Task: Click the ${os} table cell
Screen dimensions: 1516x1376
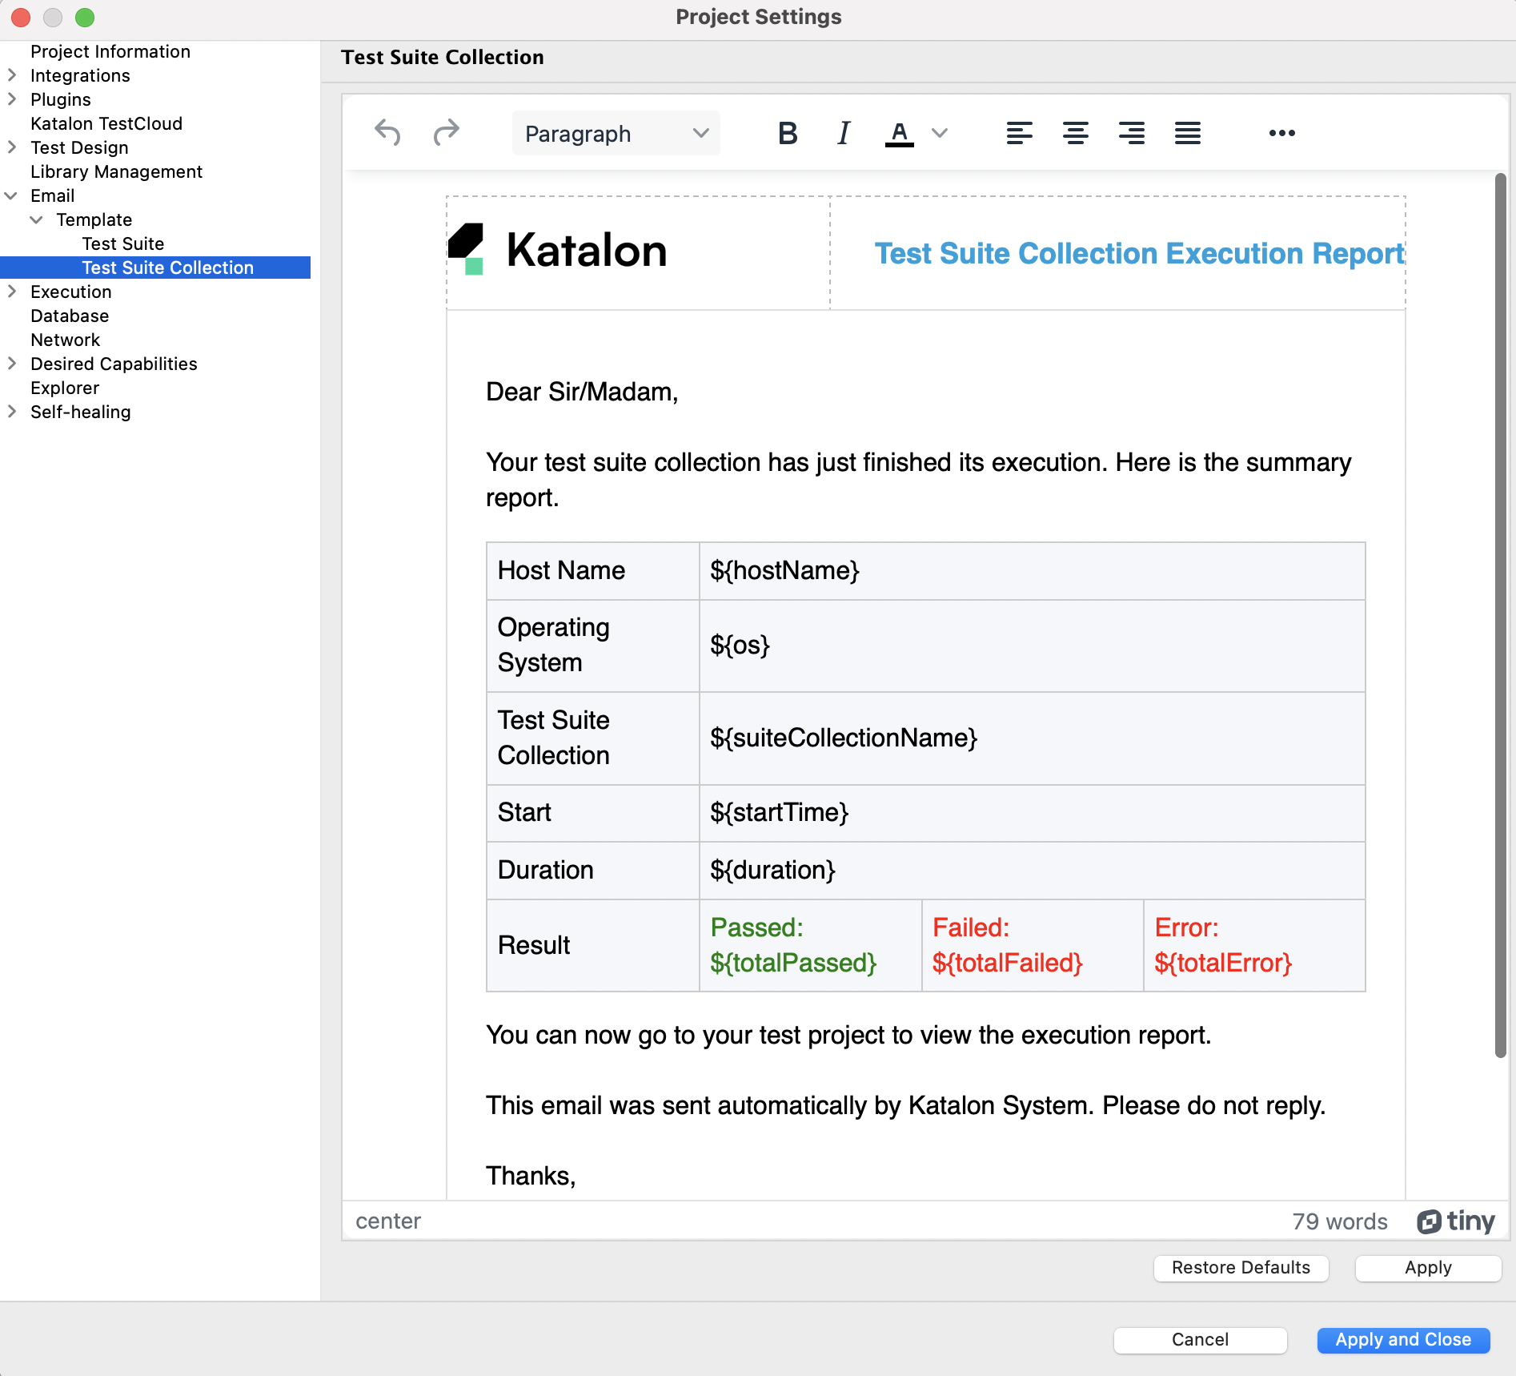Action: [1033, 645]
